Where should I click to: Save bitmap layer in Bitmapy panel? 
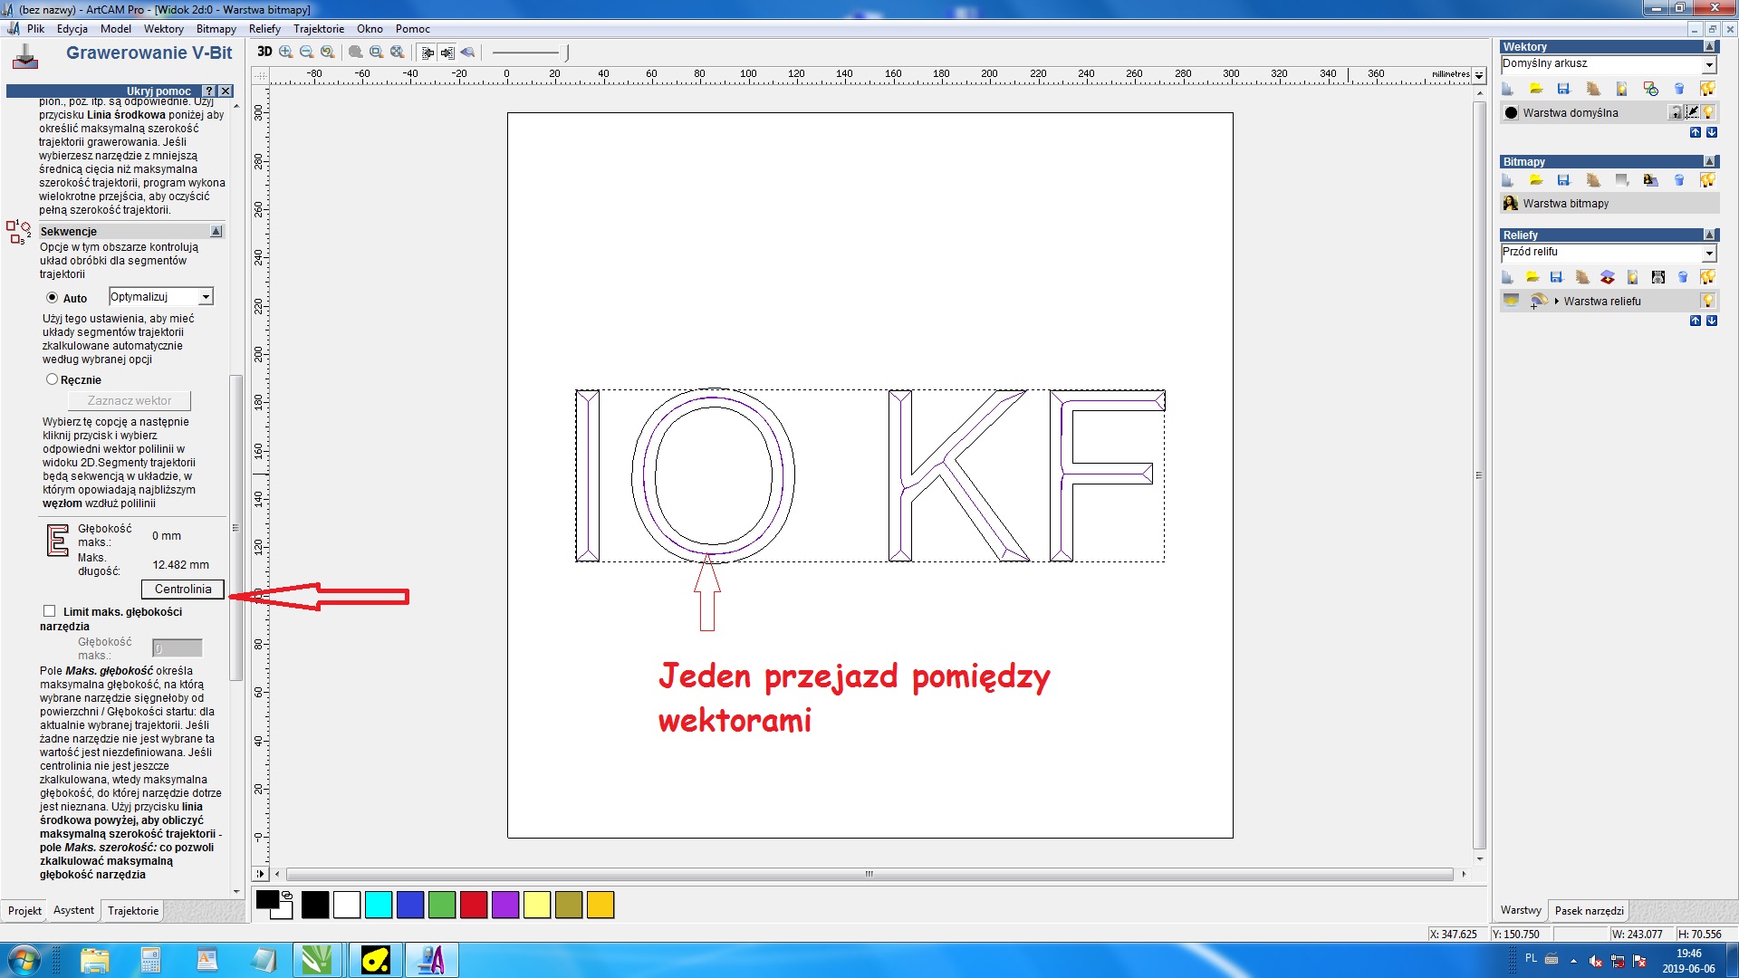point(1563,180)
